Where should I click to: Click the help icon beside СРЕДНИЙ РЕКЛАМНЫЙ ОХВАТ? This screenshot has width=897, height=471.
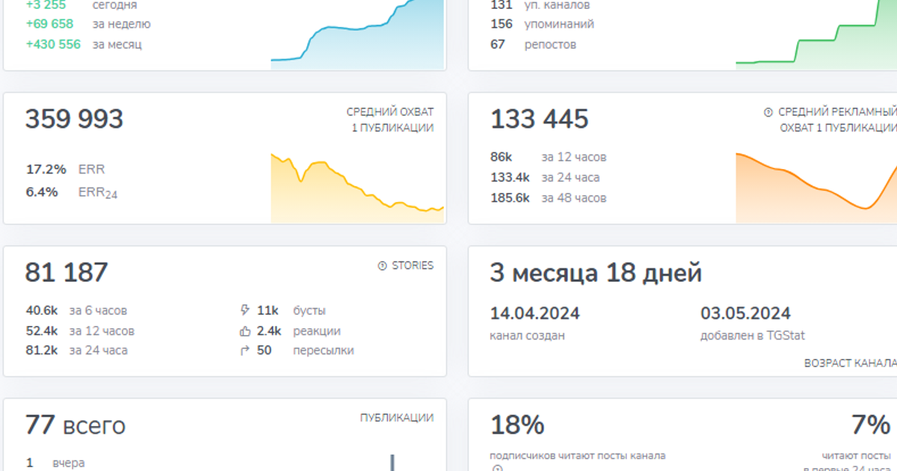768,112
